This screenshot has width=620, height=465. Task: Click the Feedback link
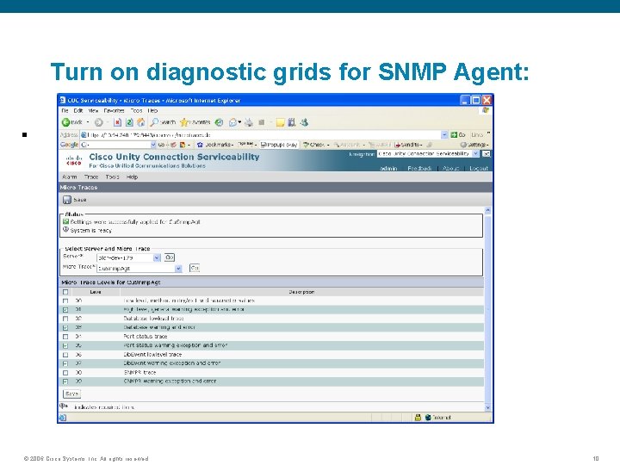[419, 169]
